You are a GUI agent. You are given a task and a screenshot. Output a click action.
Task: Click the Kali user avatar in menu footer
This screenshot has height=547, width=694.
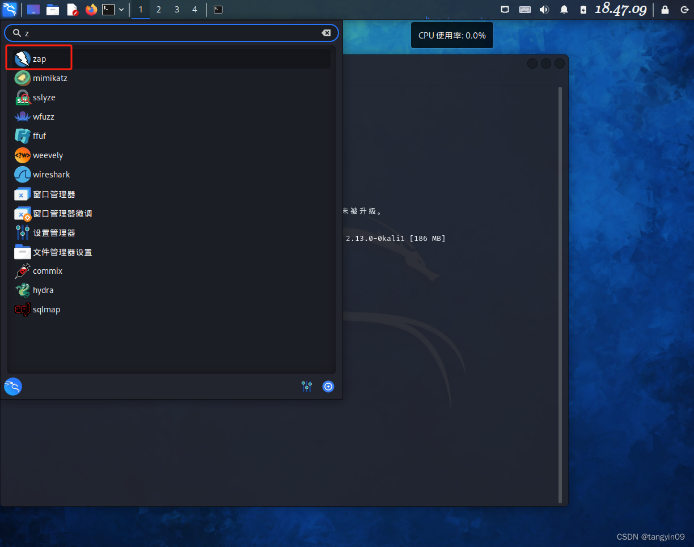point(13,387)
